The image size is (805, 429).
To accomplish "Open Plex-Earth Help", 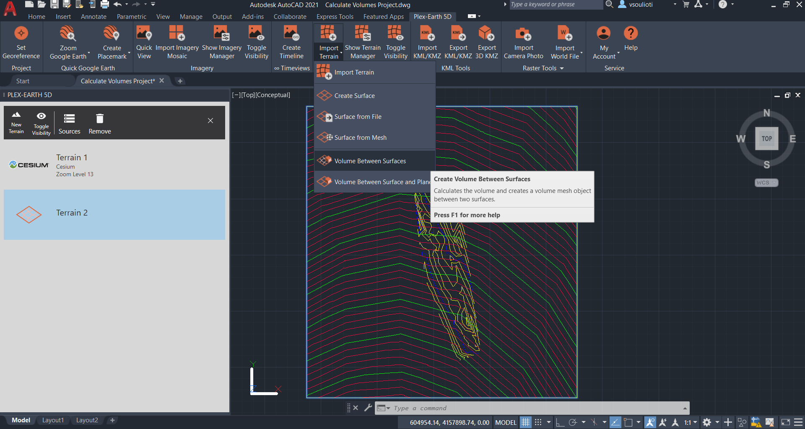I will click(x=631, y=39).
